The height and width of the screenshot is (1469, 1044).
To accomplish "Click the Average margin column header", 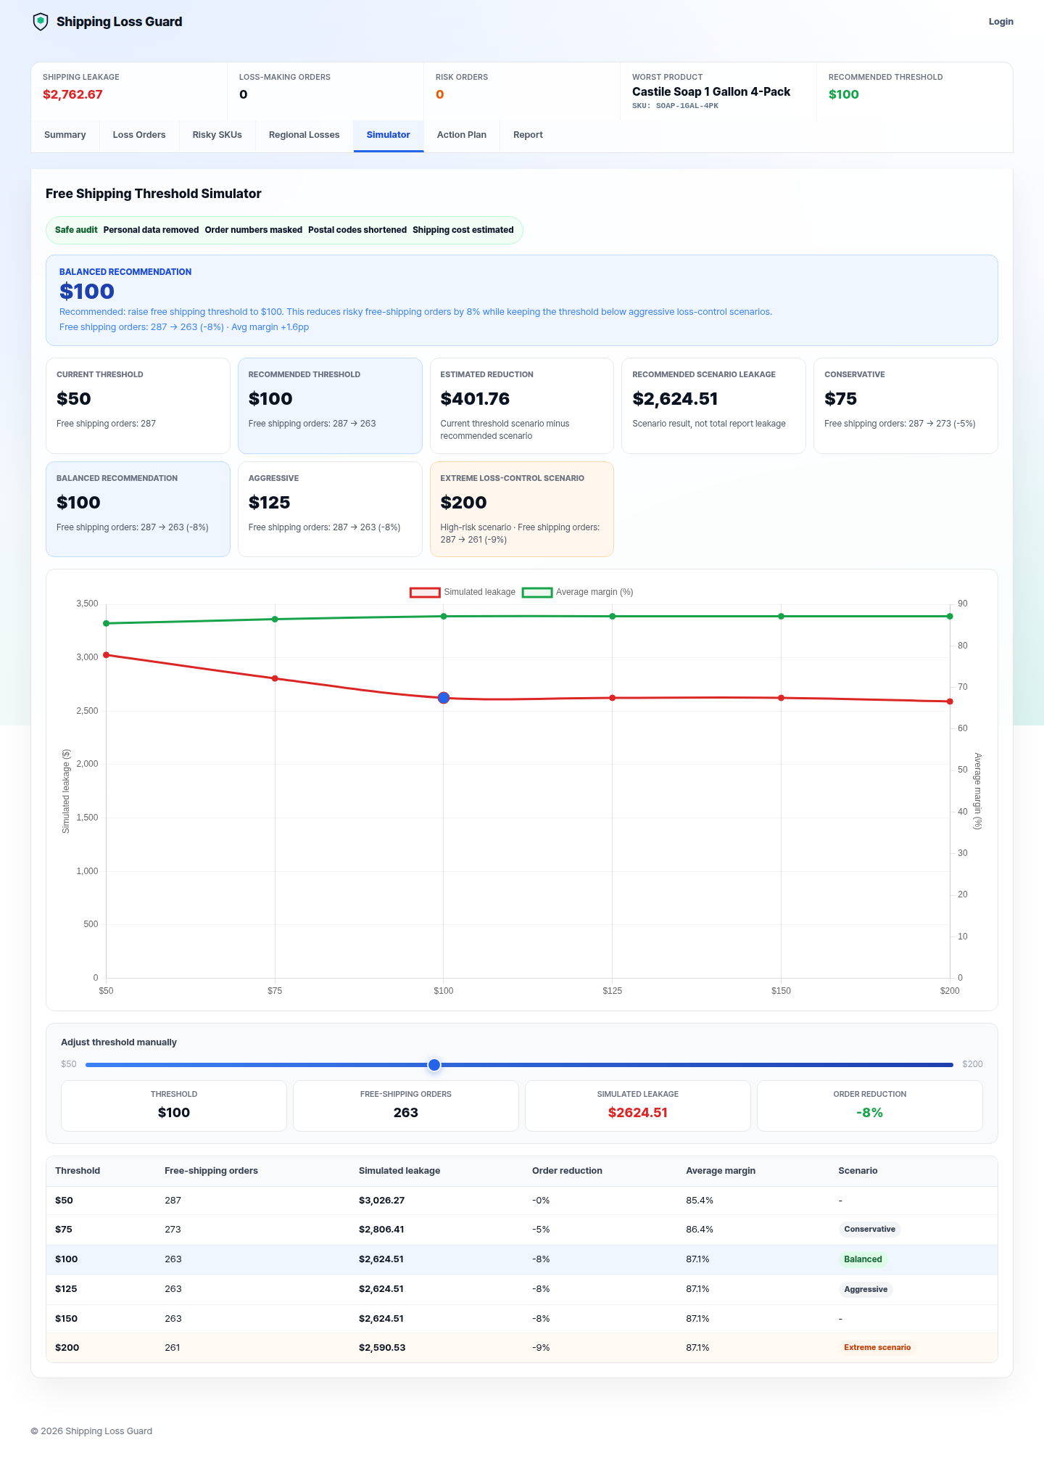I will (x=721, y=1170).
